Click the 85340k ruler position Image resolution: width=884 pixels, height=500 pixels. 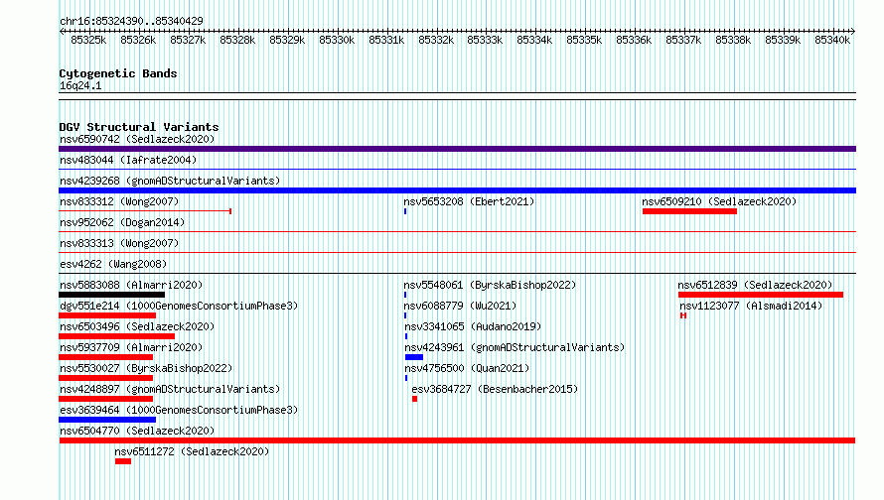(x=832, y=40)
